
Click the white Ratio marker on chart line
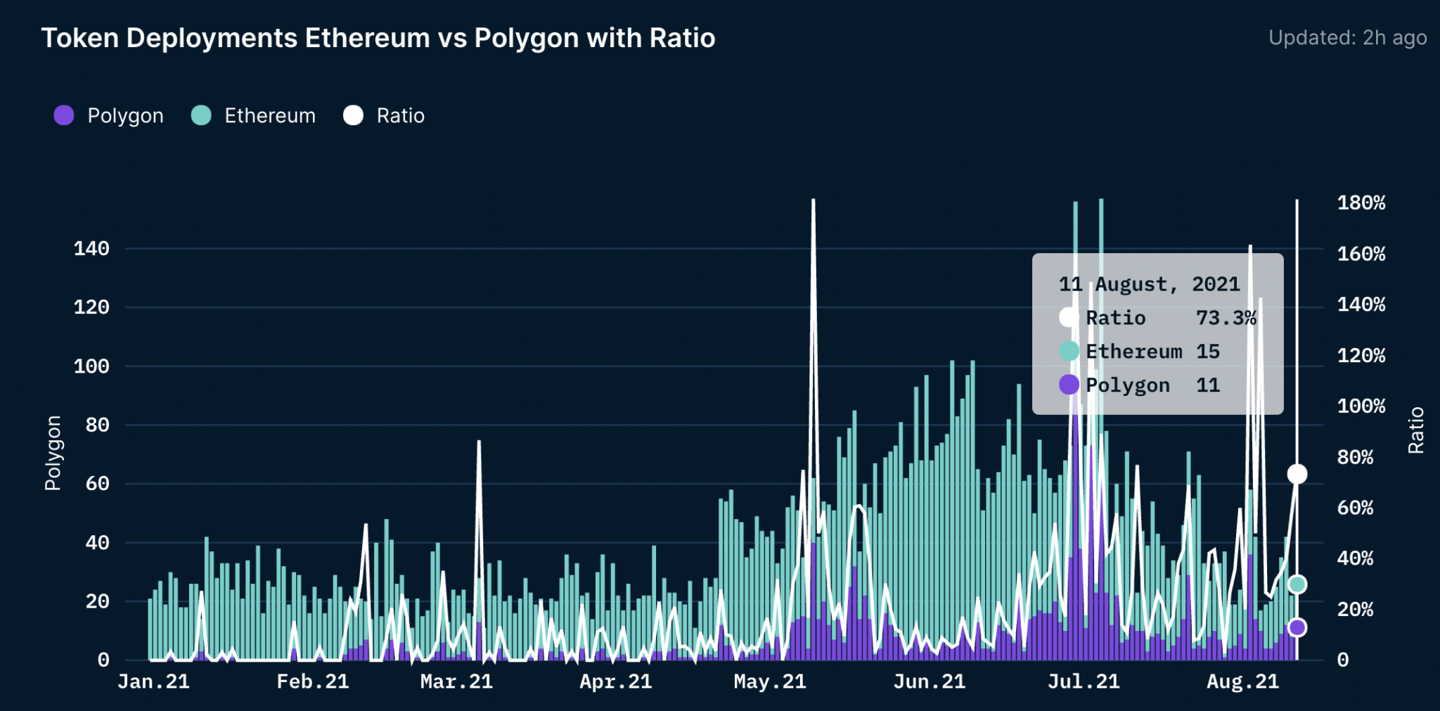(1297, 474)
